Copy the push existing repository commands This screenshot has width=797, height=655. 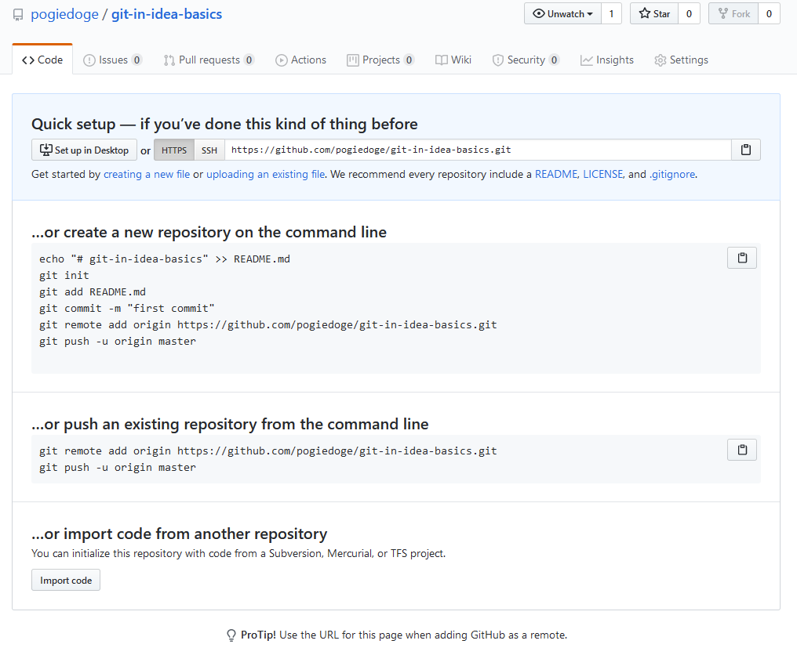coord(742,450)
